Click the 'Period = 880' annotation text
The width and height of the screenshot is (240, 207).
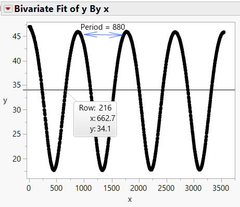(x=103, y=27)
